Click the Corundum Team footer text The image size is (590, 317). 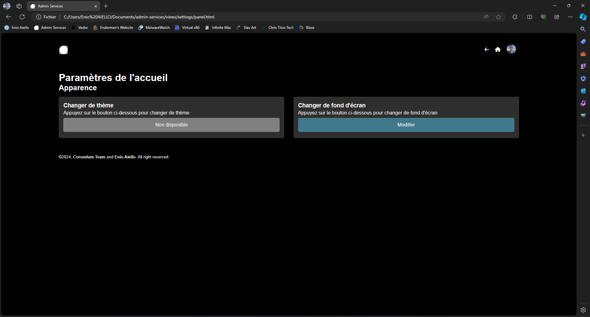(89, 157)
